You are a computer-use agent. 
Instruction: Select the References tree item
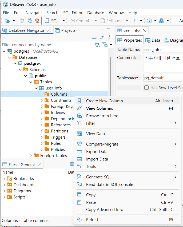[x=61, y=125]
